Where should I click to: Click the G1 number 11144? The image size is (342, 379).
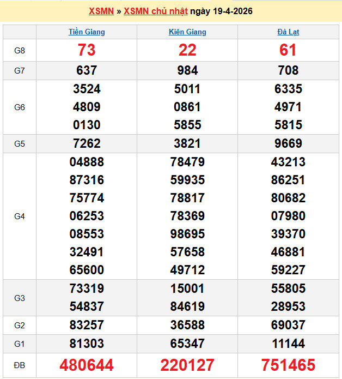point(288,344)
